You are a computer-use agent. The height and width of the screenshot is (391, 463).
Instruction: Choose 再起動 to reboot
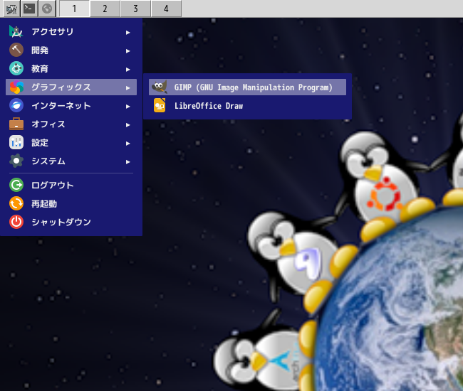click(71, 203)
